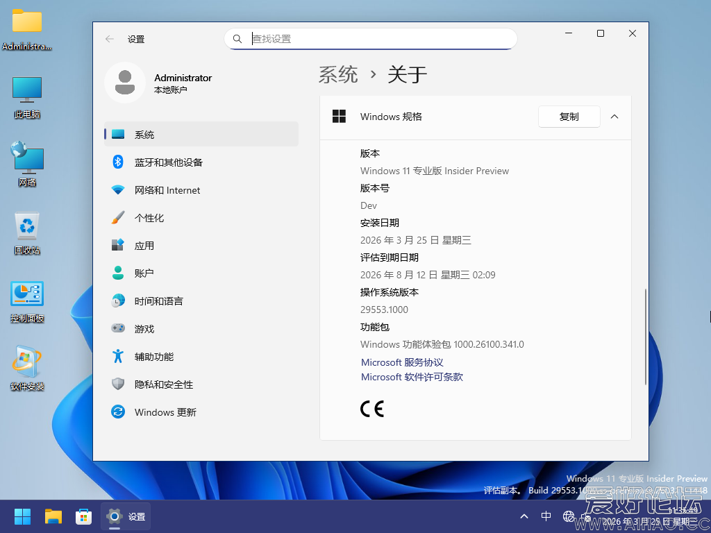Viewport: 711px width, 533px height.
Task: Select the 网络 desktop icon
Action: coord(27,164)
